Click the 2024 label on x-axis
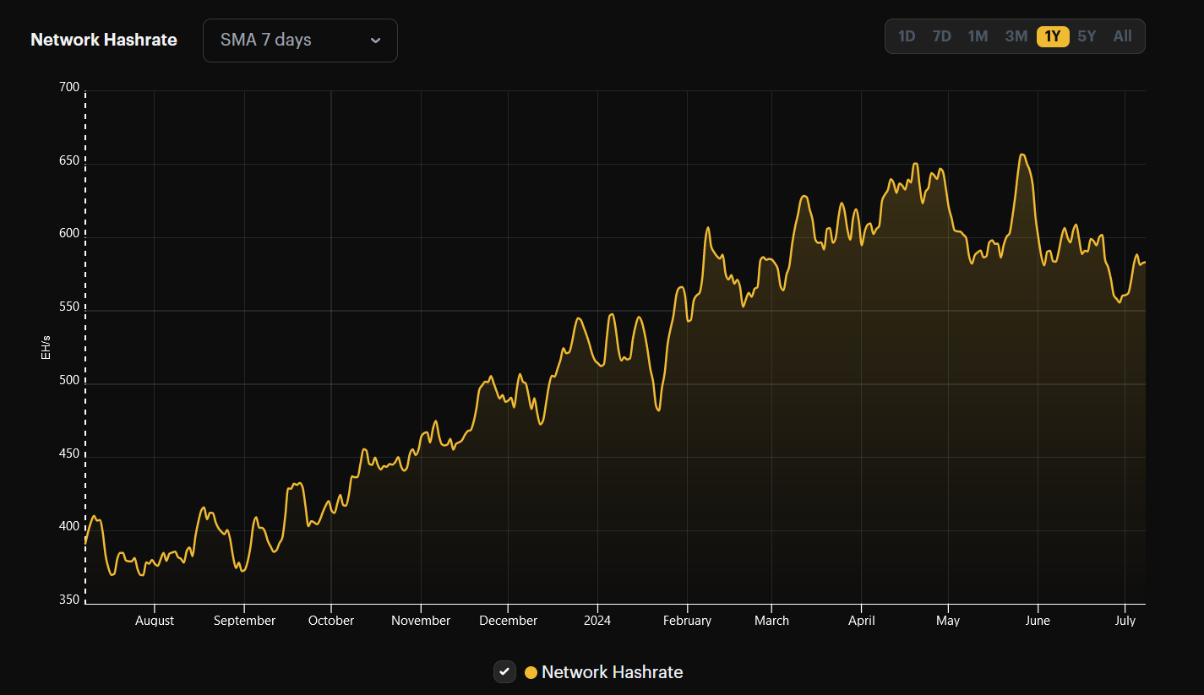This screenshot has height=695, width=1204. pyautogui.click(x=597, y=621)
